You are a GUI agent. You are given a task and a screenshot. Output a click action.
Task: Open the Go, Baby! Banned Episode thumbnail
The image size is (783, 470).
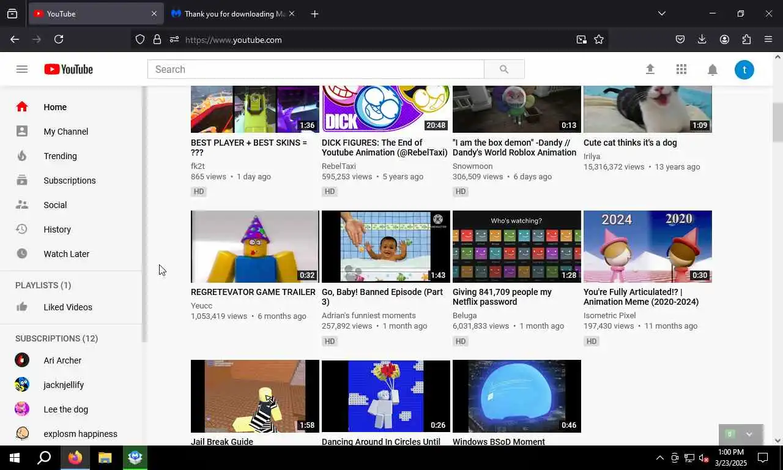pos(386,247)
